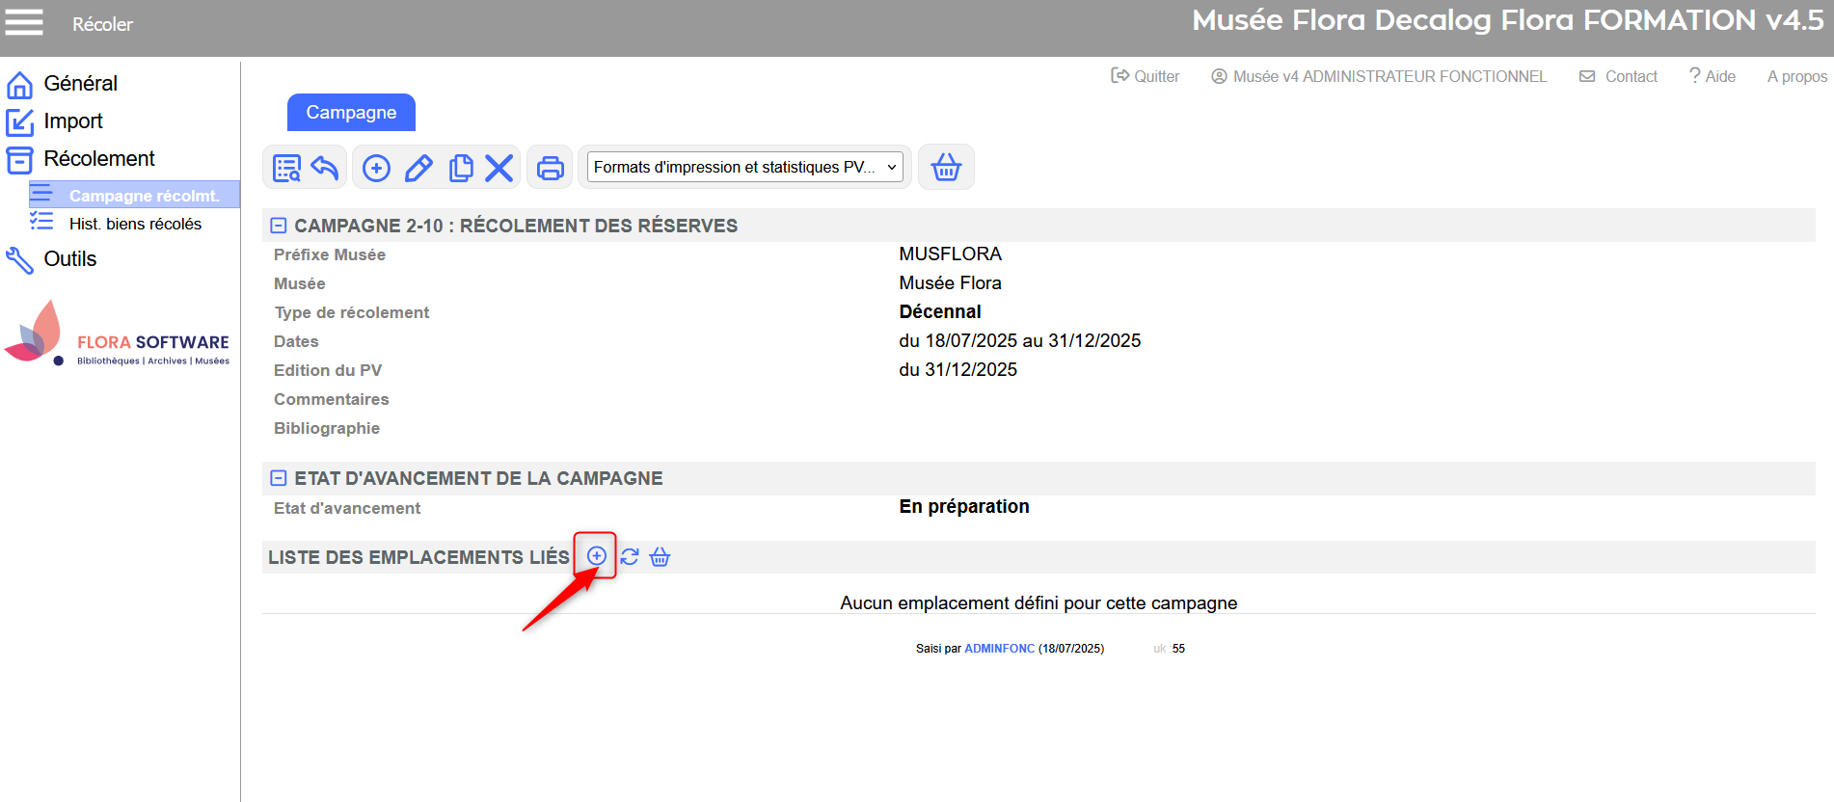Refresh the linked locations list
The width and height of the screenshot is (1834, 802).
click(x=630, y=556)
